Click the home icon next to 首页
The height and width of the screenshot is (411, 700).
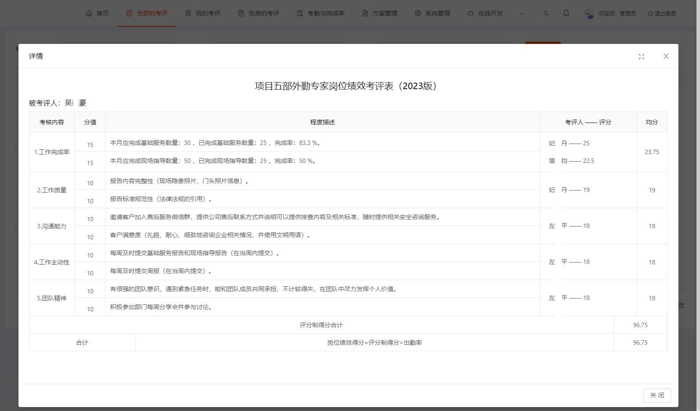tap(89, 13)
